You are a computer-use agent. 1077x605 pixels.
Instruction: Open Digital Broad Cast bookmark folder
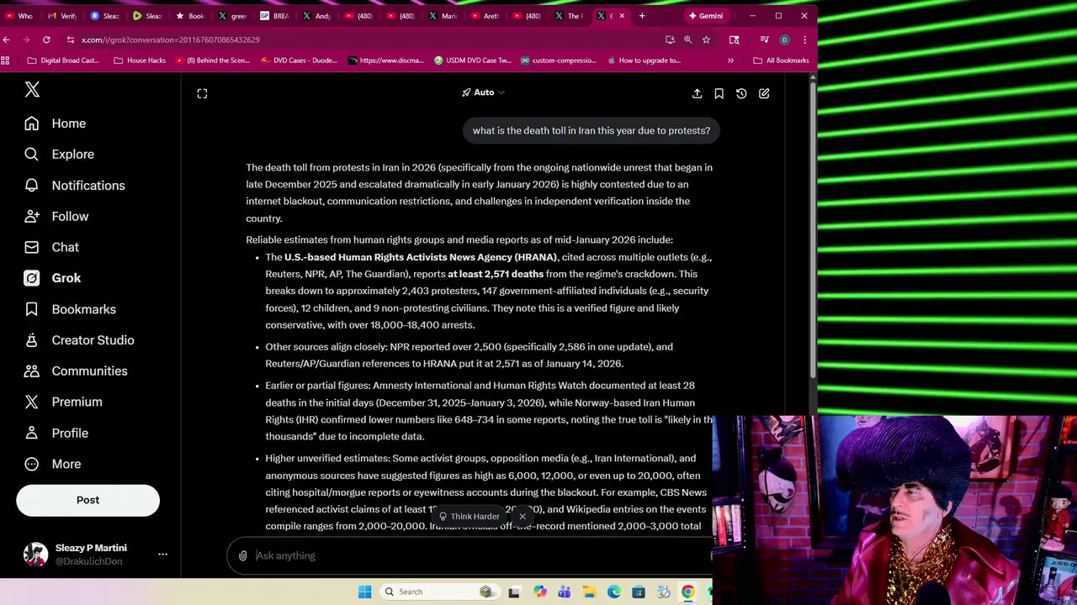coord(63,60)
